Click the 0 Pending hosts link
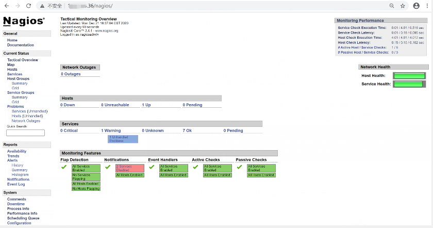433x228 pixels. coord(192,105)
